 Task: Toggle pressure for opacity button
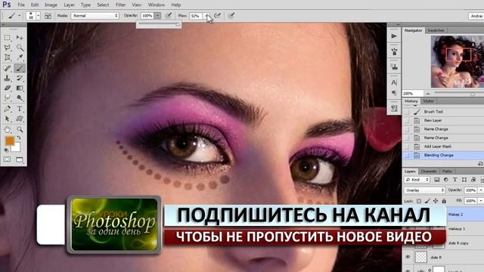[169, 16]
